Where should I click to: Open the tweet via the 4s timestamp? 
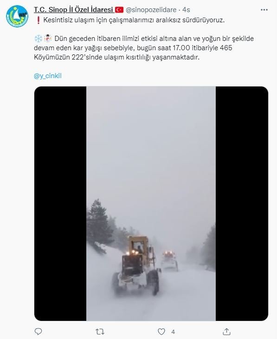[186, 10]
